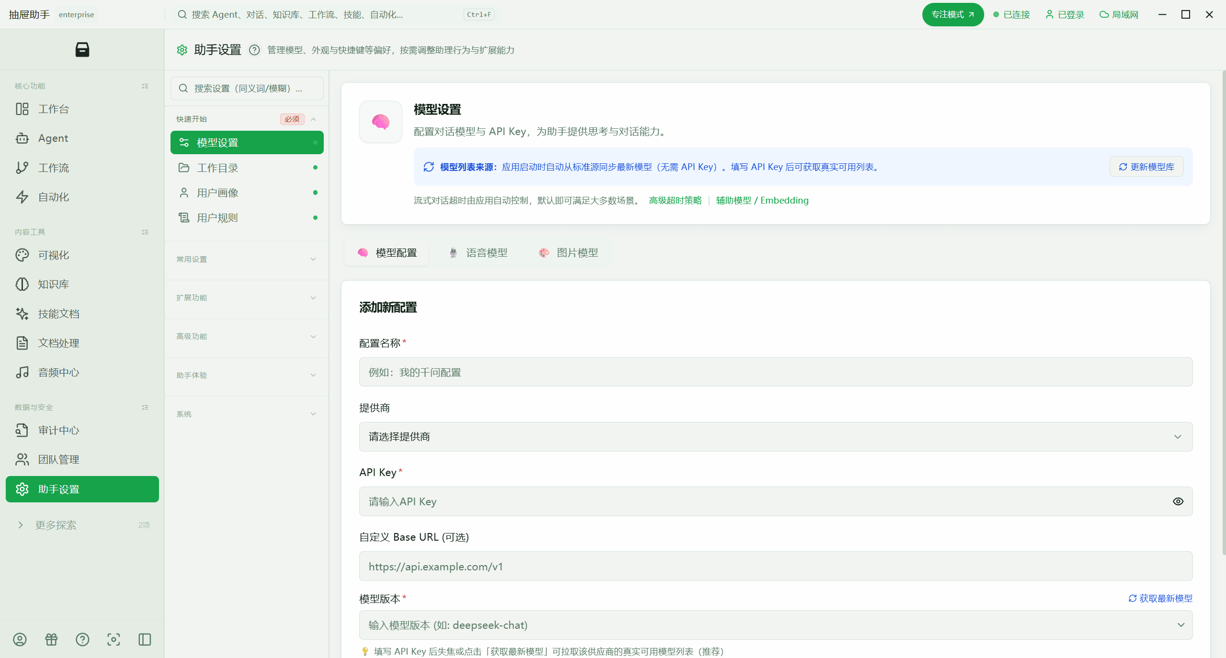This screenshot has height=658, width=1226.
Task: Open the 音频中心 music note entry
Action: point(22,372)
